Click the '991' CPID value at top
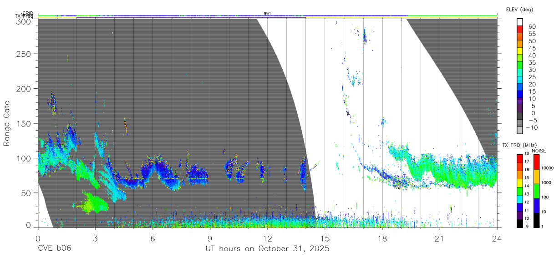 [x=267, y=14]
